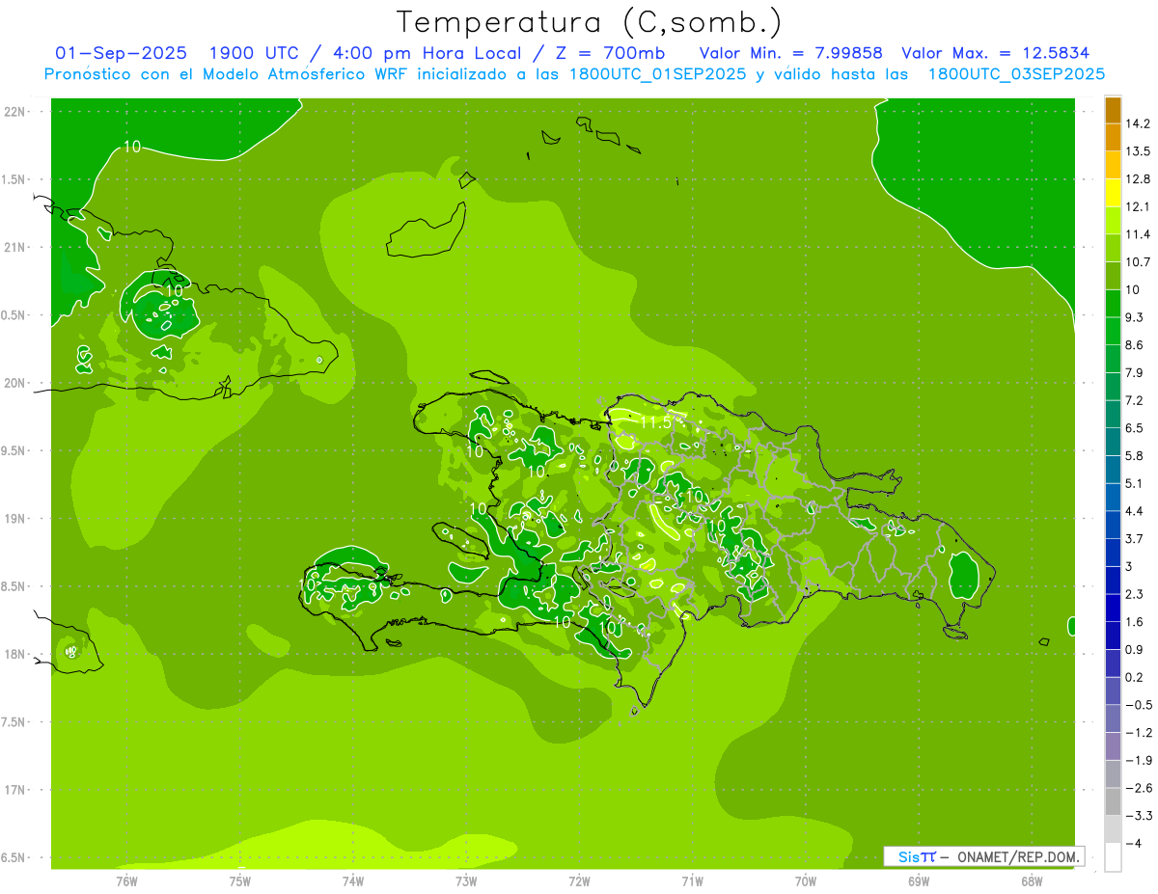Click the "Valor Min. = 7.99858" readout
The image size is (1158, 894).
pos(790,53)
